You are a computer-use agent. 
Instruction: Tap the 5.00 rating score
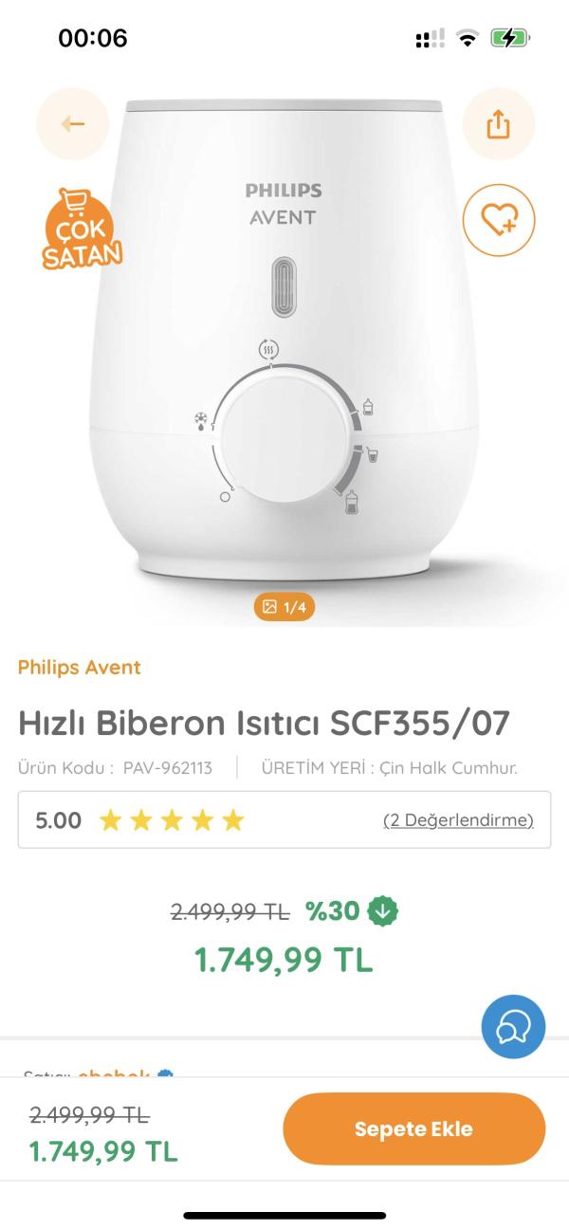(59, 820)
